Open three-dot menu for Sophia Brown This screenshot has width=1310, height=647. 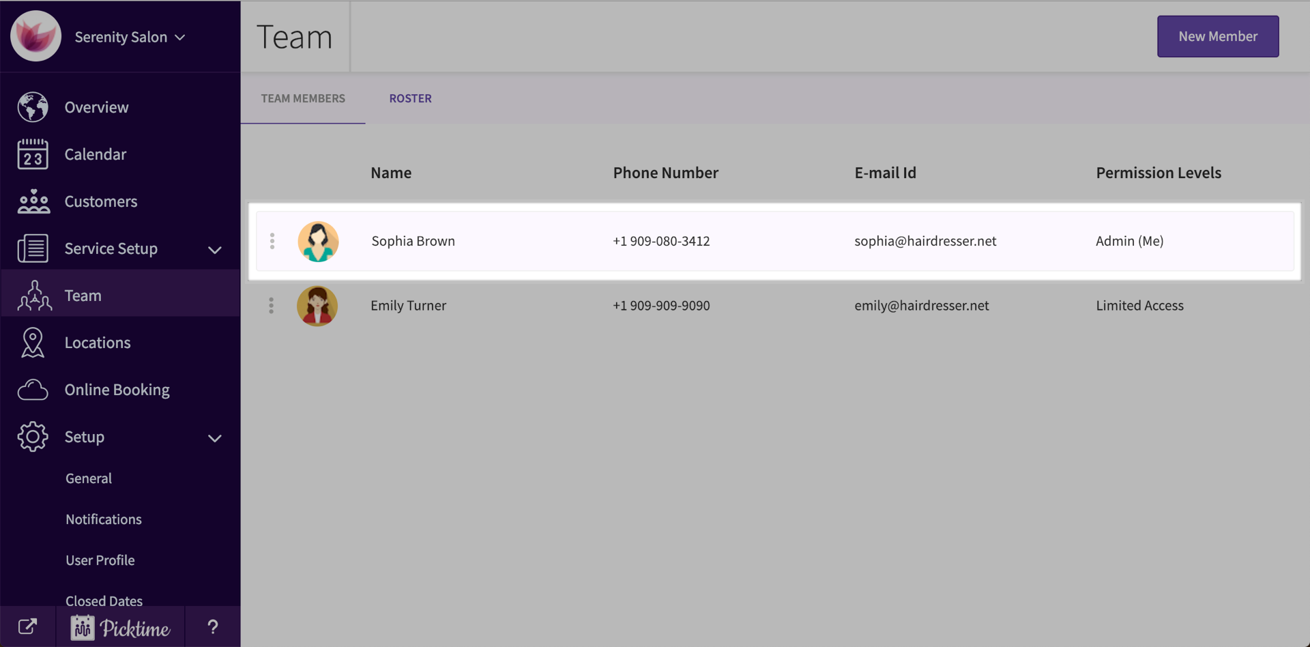272,241
